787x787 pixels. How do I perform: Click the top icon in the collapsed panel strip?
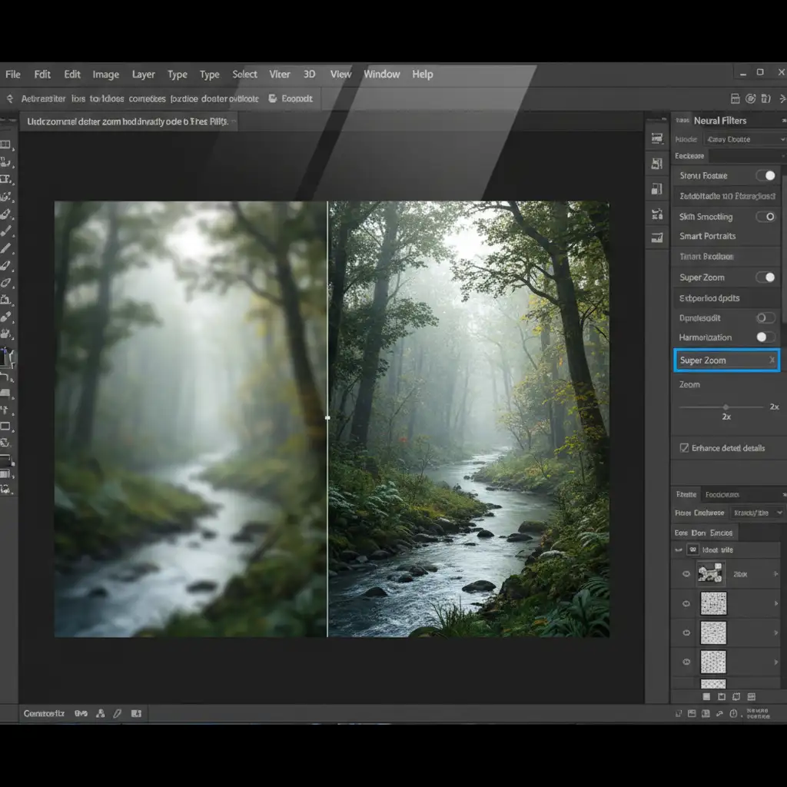pyautogui.click(x=657, y=138)
